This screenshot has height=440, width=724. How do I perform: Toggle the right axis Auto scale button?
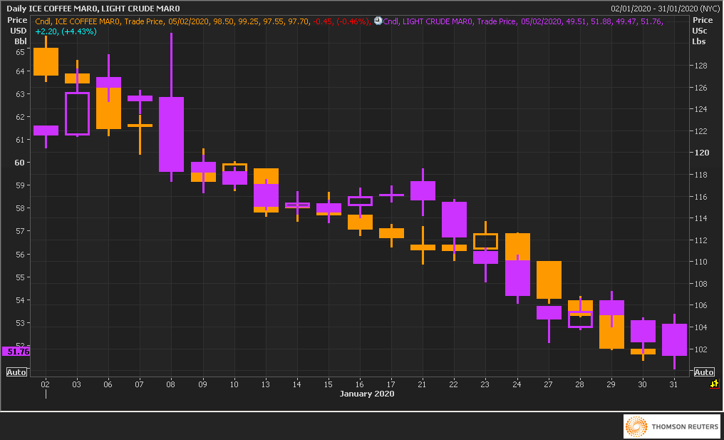pos(703,372)
